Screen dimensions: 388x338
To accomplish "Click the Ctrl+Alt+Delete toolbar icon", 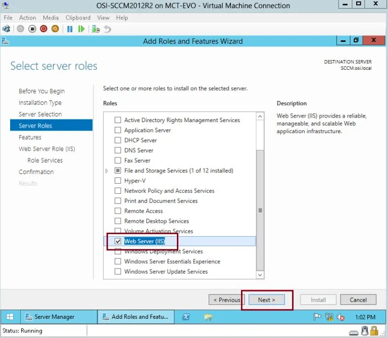I will tap(7, 29).
